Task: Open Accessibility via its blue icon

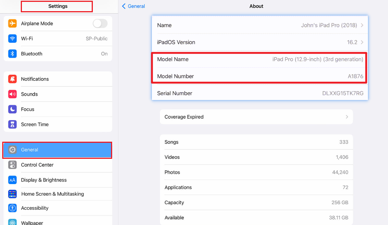Action: click(x=13, y=208)
